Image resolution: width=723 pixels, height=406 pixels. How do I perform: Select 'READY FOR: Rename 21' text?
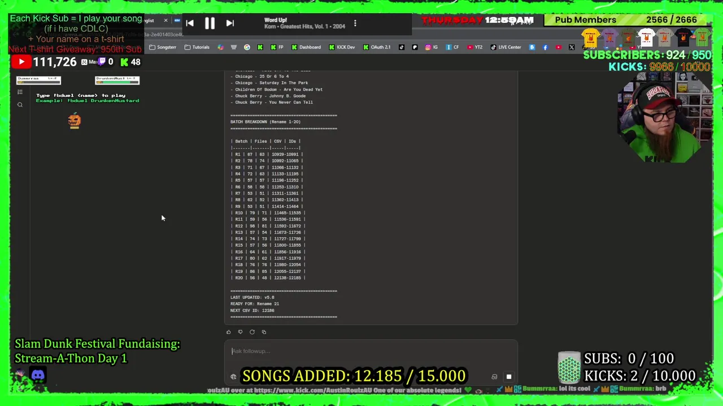click(x=255, y=304)
